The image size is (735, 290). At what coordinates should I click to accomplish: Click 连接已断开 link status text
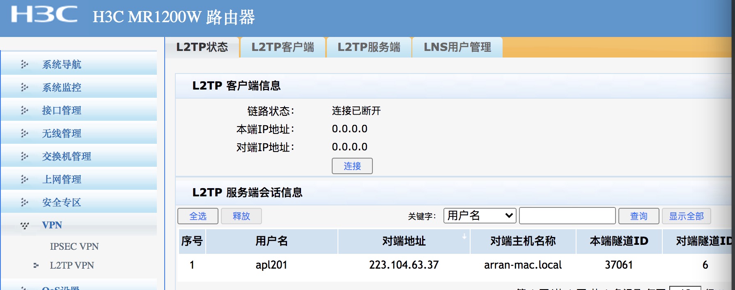coord(356,111)
